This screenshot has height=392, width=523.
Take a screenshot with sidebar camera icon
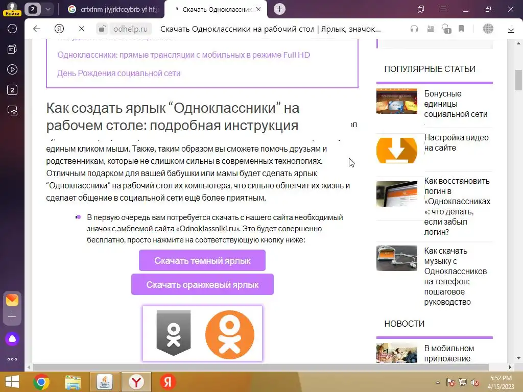pyautogui.click(x=12, y=111)
